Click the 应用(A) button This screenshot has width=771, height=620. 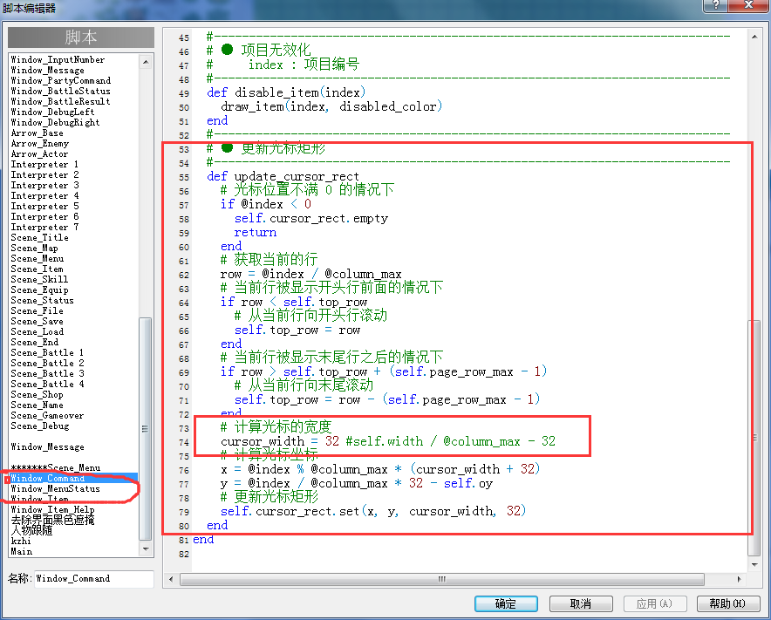tap(654, 603)
